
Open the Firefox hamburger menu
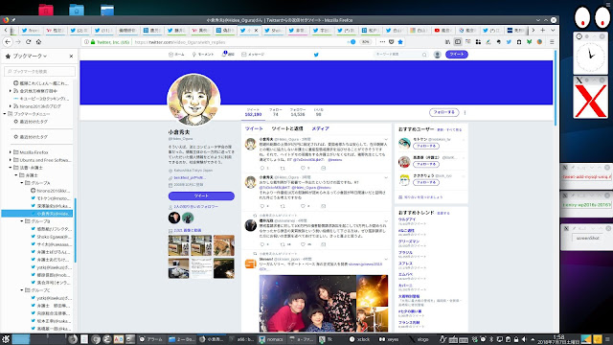coord(552,42)
